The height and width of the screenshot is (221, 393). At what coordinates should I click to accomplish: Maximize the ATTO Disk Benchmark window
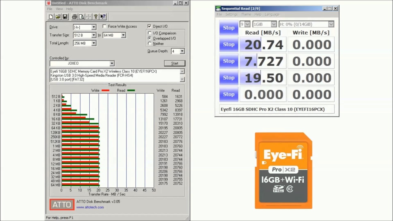[x=180, y=3]
